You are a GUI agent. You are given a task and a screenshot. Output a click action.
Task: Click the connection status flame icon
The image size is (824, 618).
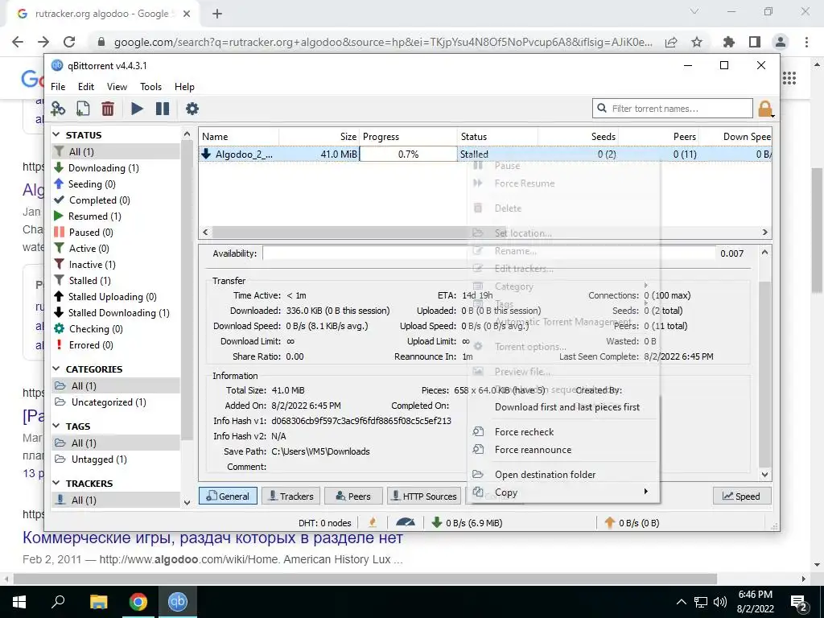(373, 522)
